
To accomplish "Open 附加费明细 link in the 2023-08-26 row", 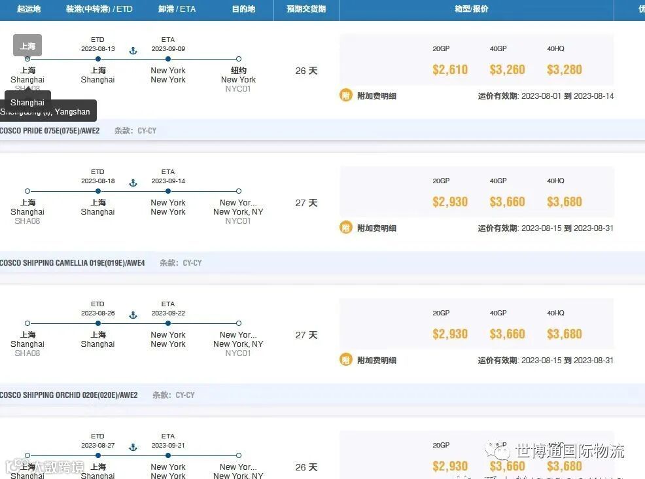I will (x=376, y=360).
